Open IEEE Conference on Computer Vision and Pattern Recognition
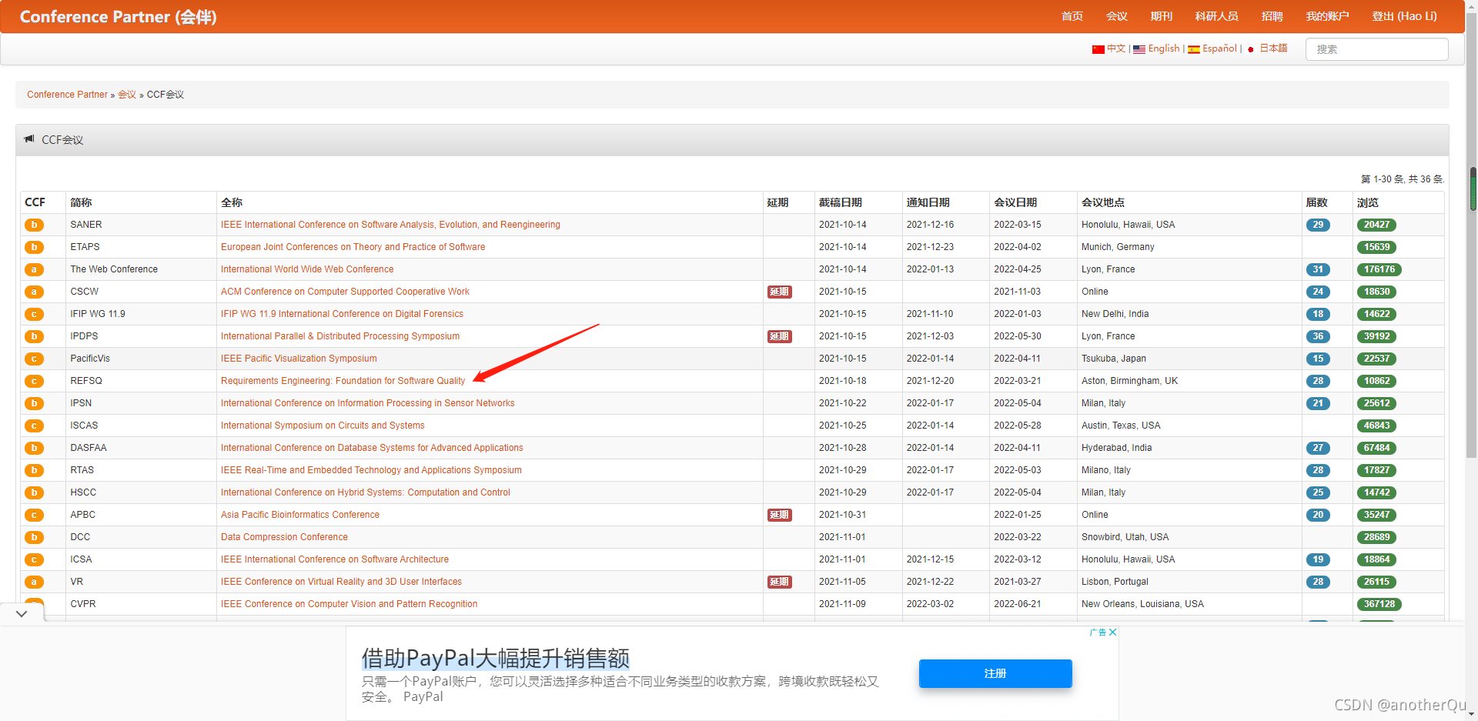Image resolution: width=1478 pixels, height=721 pixels. (349, 604)
